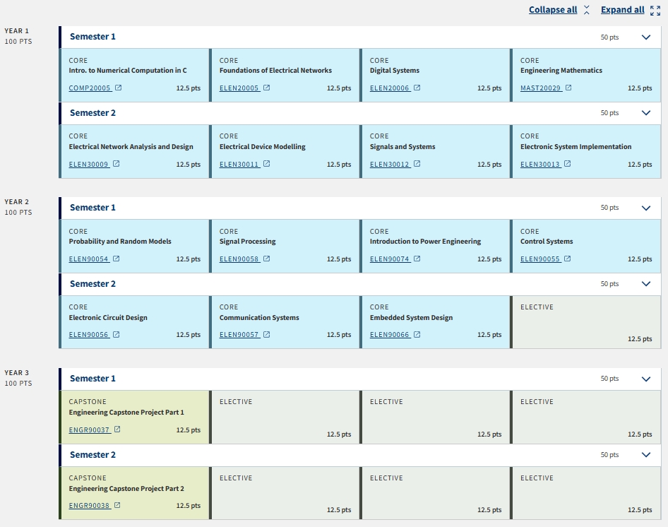Click external link icon next to ELEN90057
The height and width of the screenshot is (527, 668).
(266, 335)
